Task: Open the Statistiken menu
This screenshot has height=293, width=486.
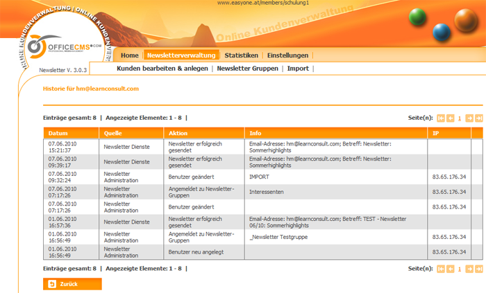Action: 241,55
